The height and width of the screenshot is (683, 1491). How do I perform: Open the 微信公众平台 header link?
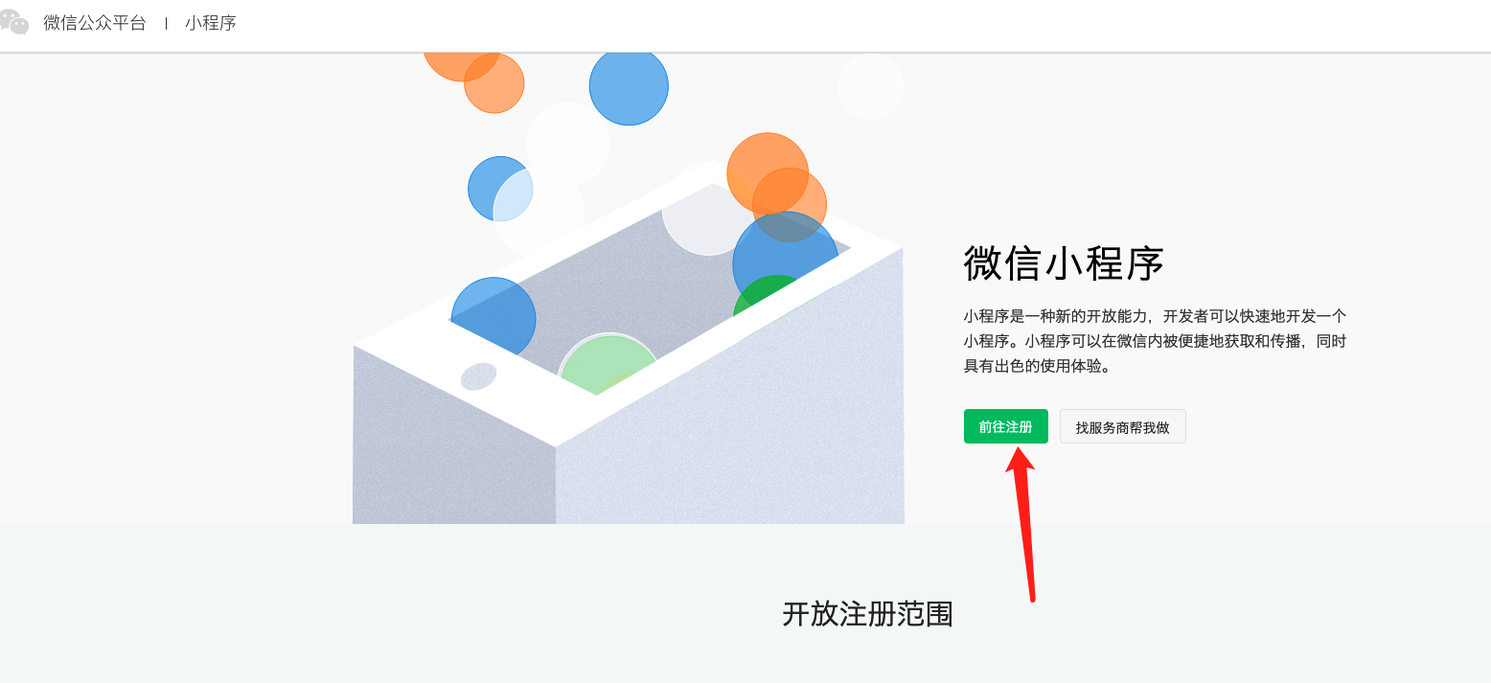pyautogui.click(x=95, y=23)
